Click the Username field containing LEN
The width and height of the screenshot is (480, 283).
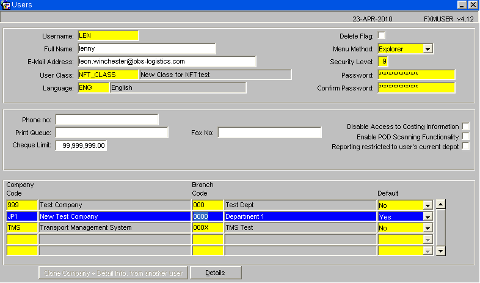[108, 35]
